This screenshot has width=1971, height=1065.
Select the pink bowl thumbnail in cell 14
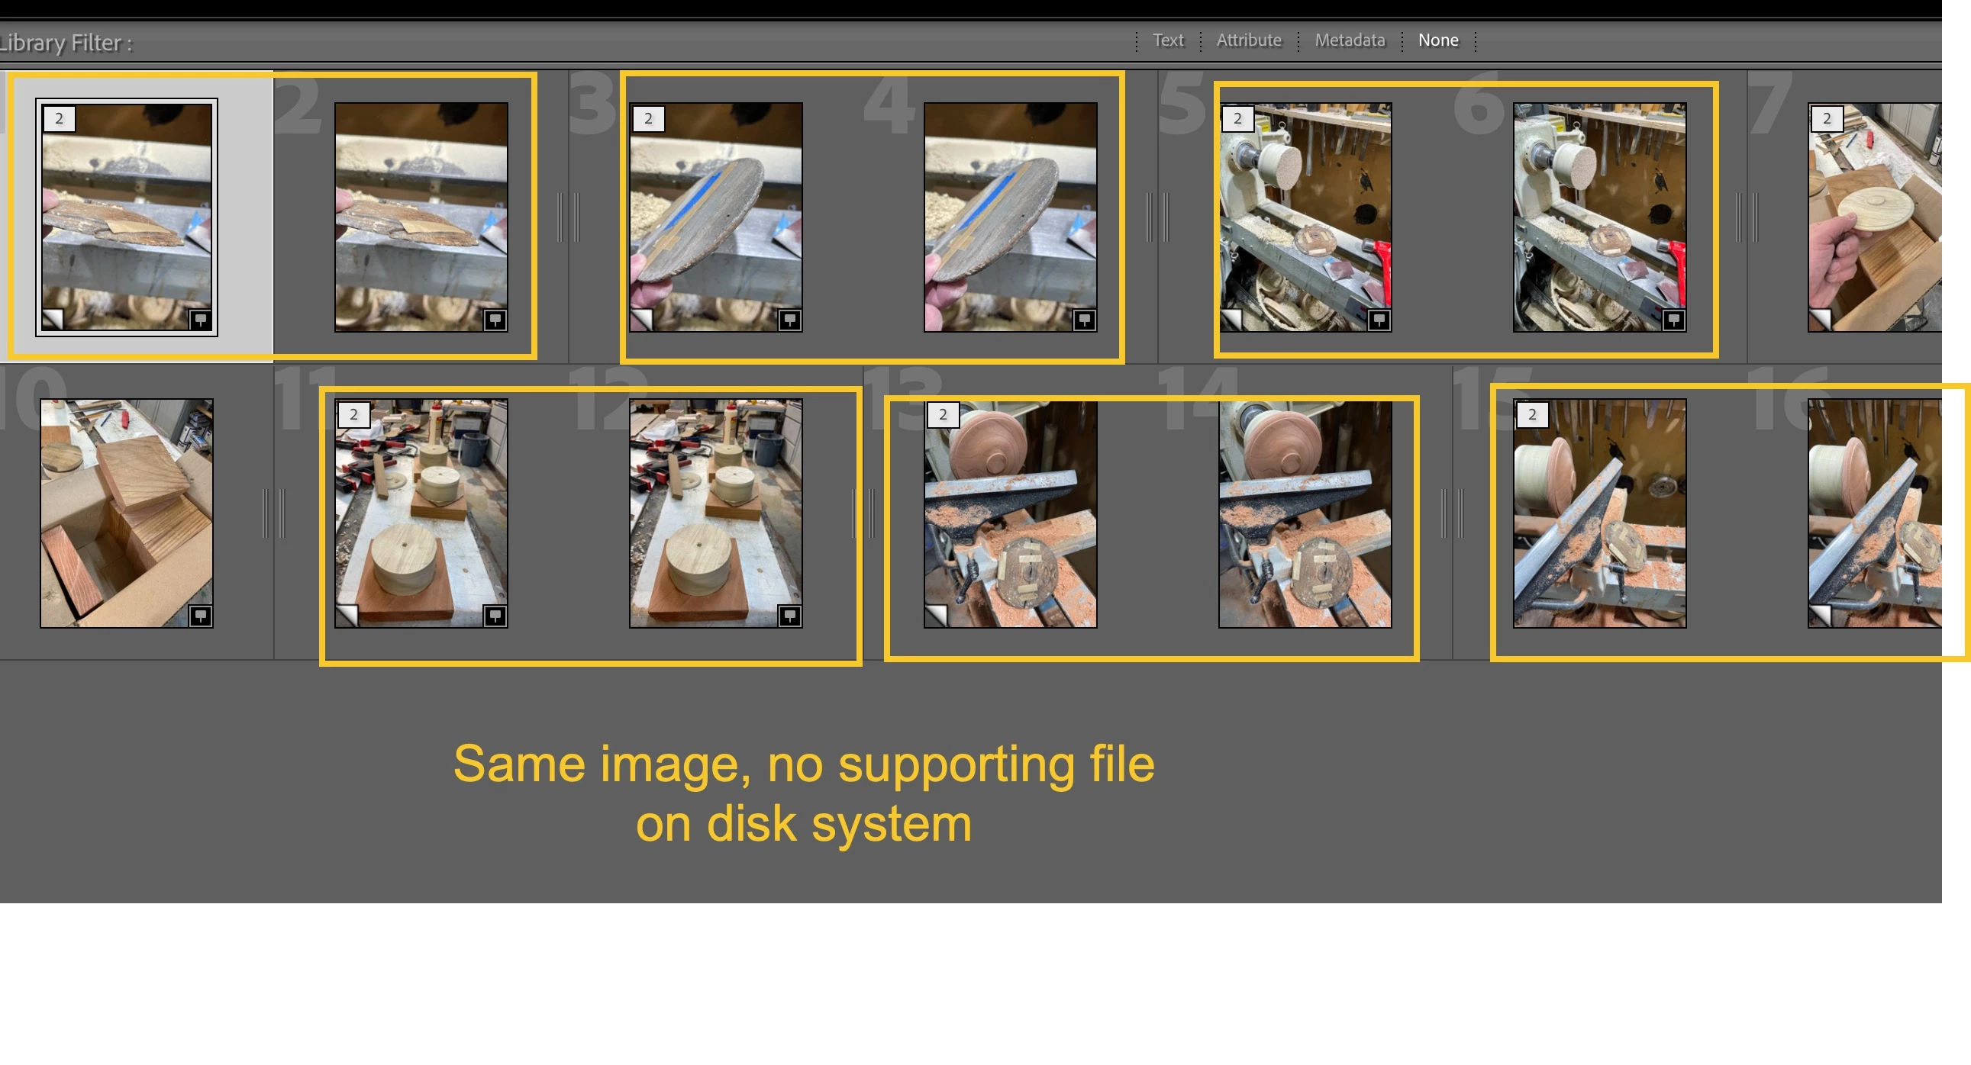click(x=1305, y=513)
